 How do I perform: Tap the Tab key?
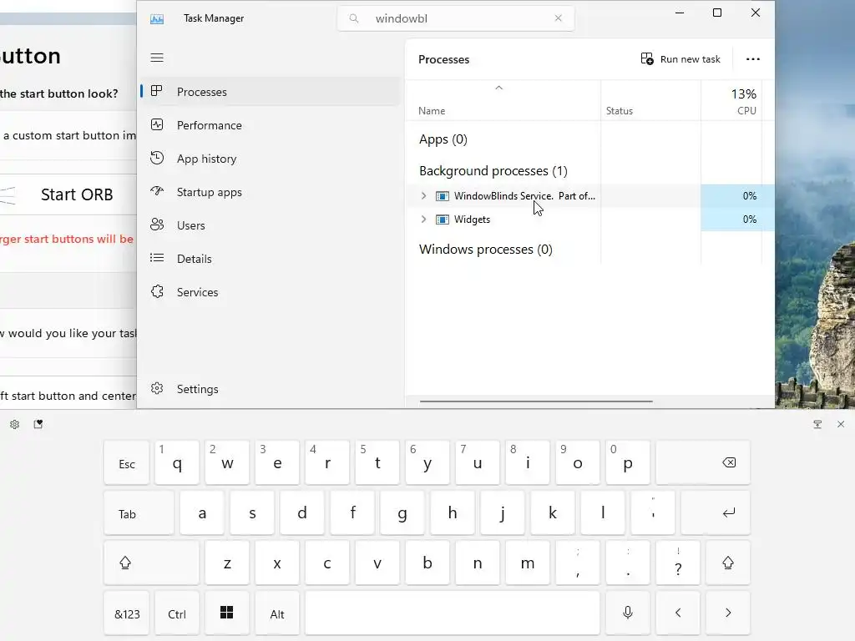pos(139,513)
